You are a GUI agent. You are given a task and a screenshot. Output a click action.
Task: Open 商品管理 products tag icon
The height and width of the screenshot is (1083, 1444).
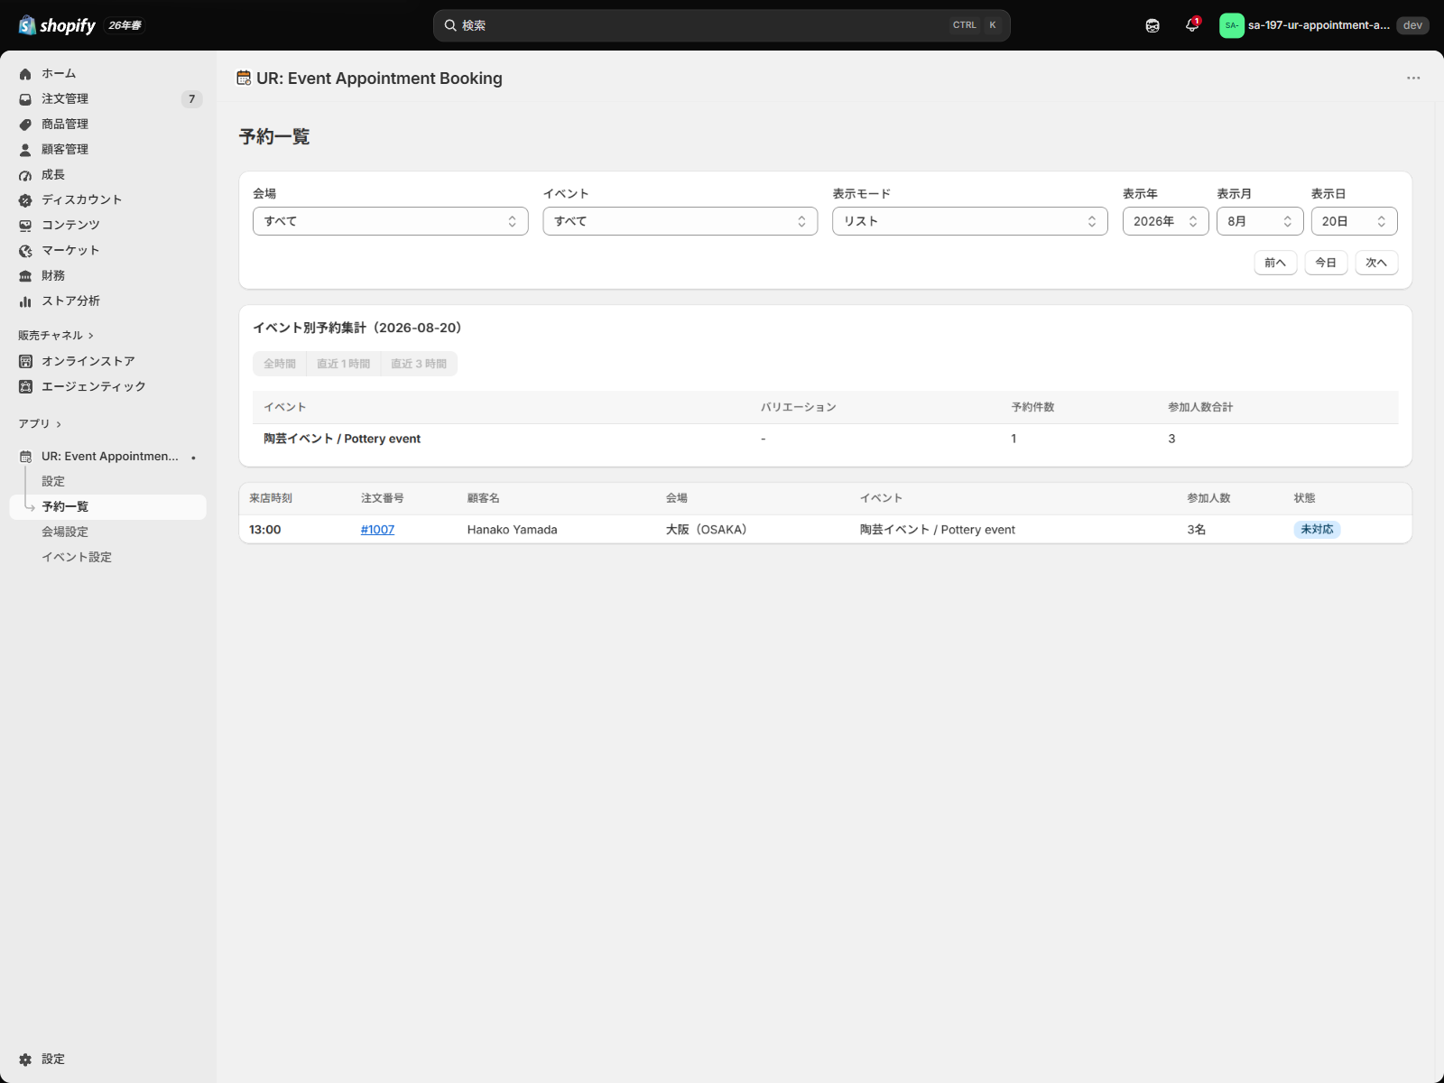pyautogui.click(x=25, y=125)
